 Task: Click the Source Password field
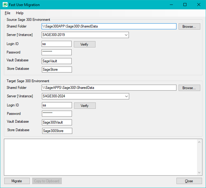pyautogui.click(x=57, y=52)
